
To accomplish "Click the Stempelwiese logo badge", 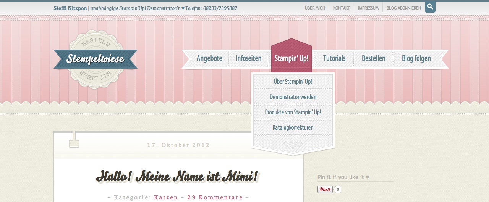I will (x=96, y=59).
